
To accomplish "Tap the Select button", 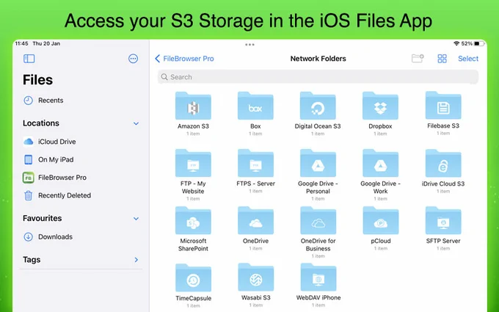I will pos(468,59).
